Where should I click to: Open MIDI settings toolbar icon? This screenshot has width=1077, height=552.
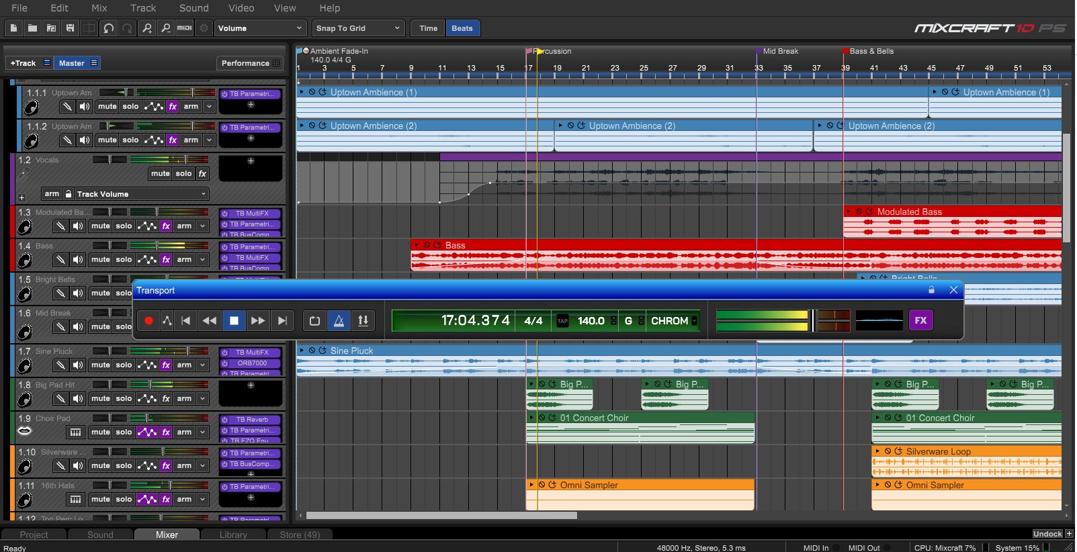(x=185, y=28)
